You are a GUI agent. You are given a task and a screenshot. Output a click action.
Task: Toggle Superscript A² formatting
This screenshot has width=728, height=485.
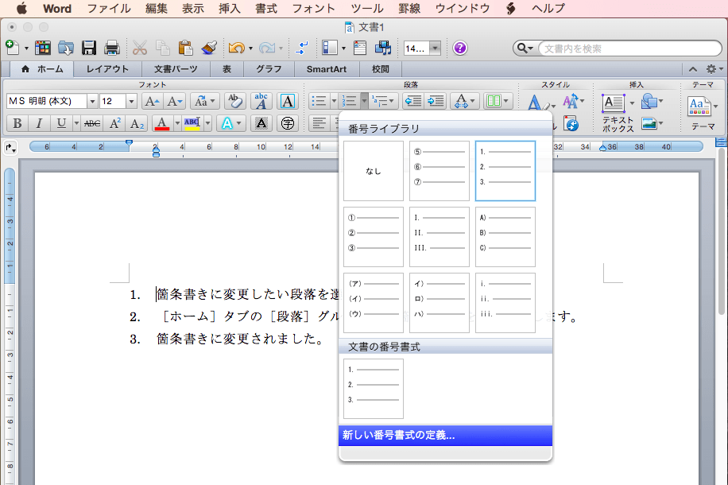[114, 123]
